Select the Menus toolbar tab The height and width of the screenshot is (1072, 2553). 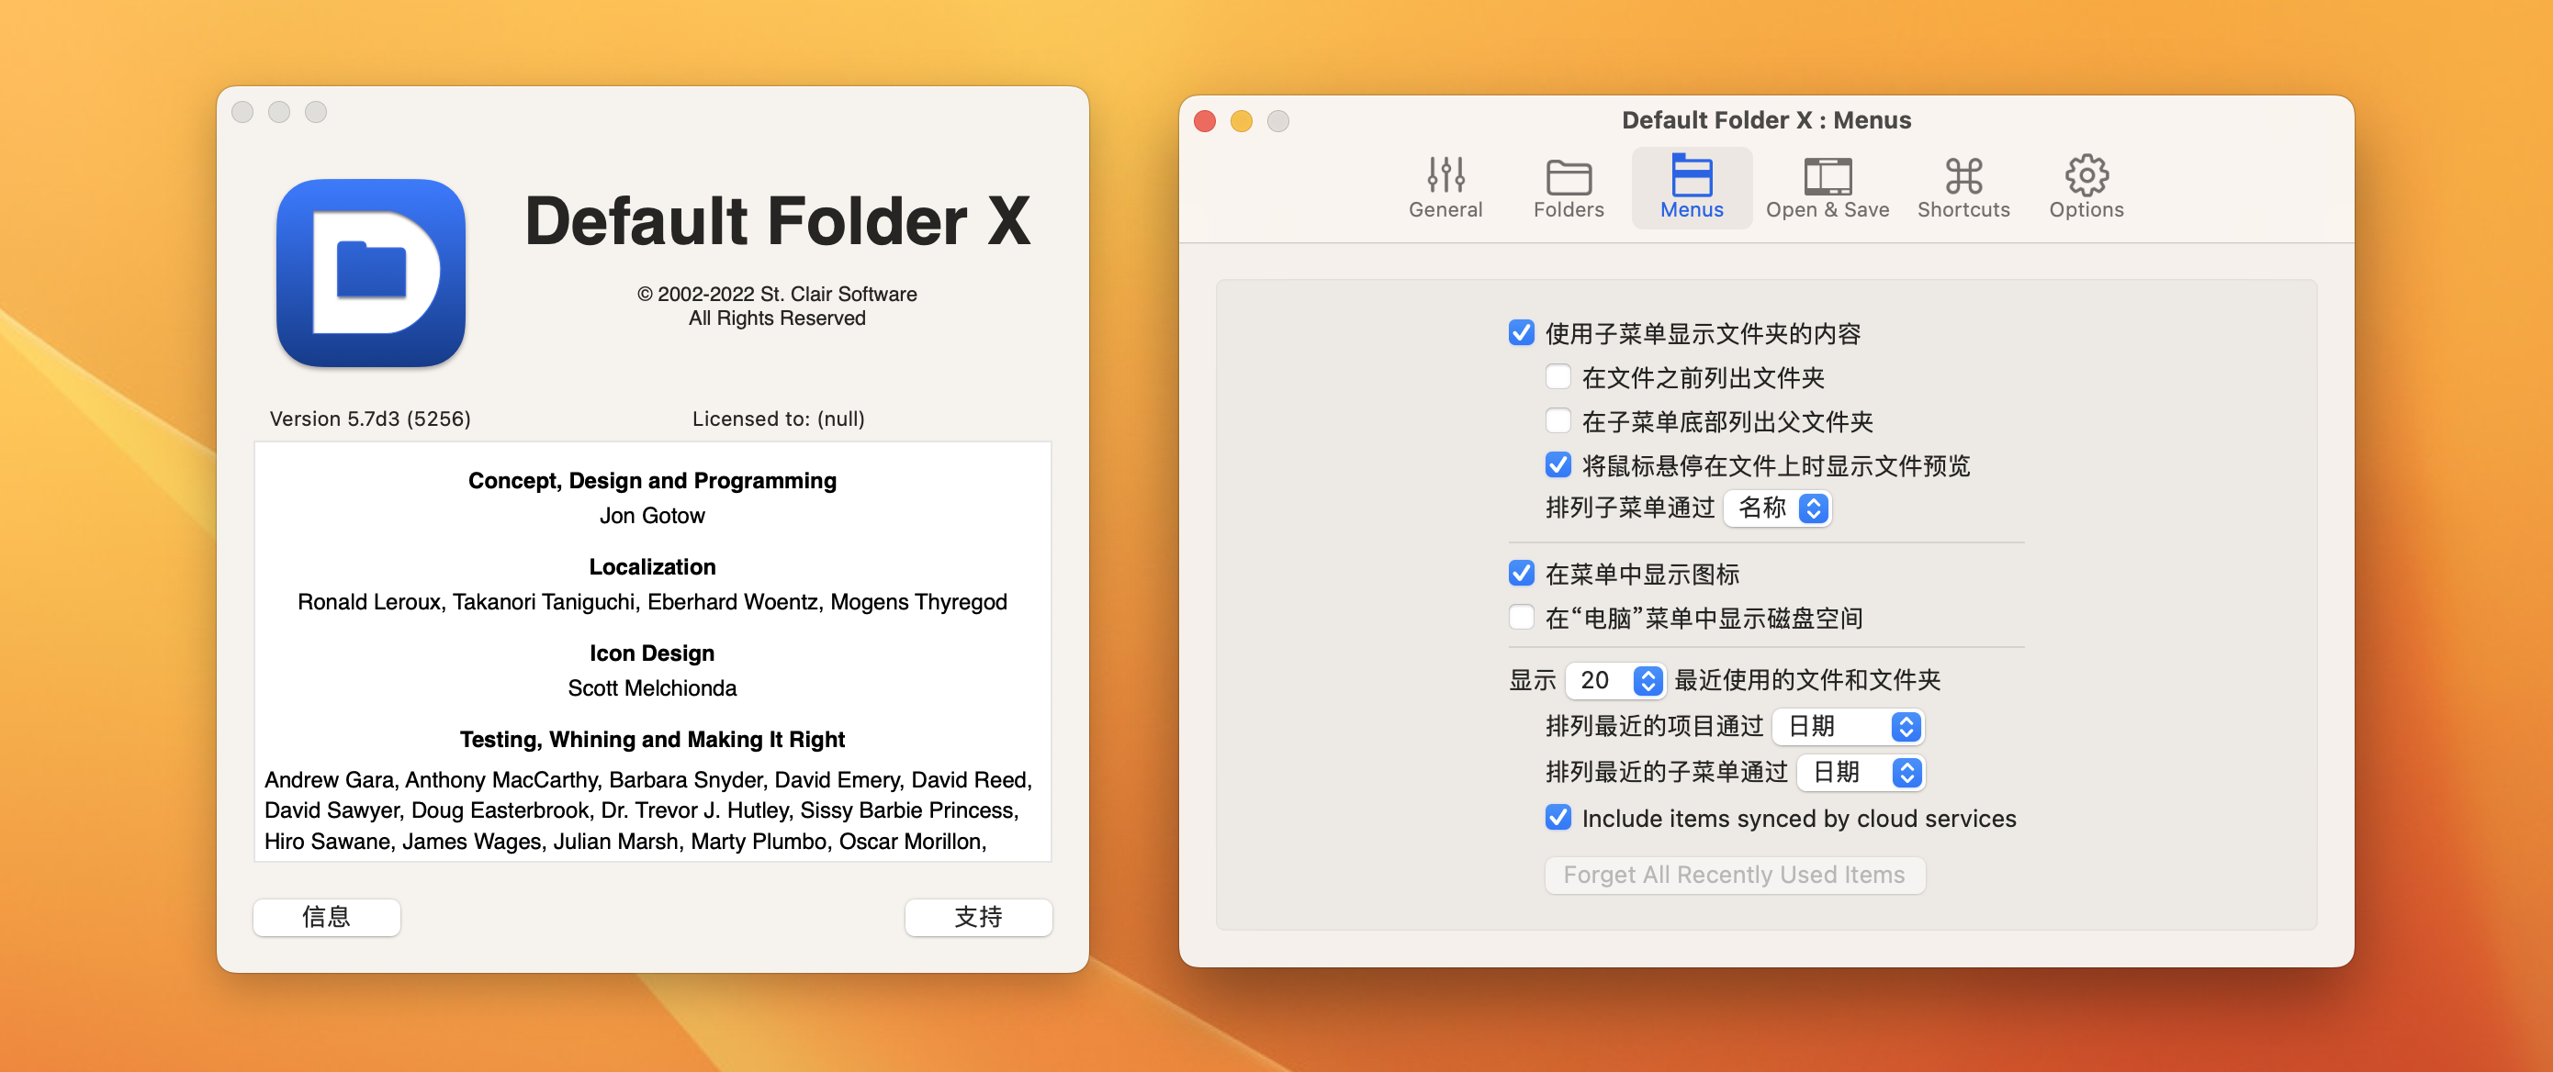(1691, 188)
